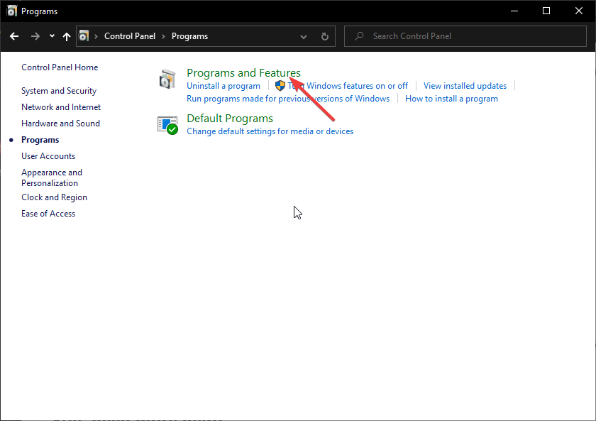The height and width of the screenshot is (421, 596).
Task: Click the Default Programs icon
Action: point(167,125)
